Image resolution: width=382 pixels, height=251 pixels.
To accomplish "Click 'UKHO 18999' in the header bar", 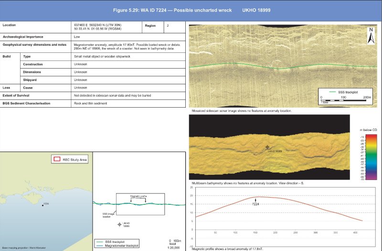I will pyautogui.click(x=256, y=10).
